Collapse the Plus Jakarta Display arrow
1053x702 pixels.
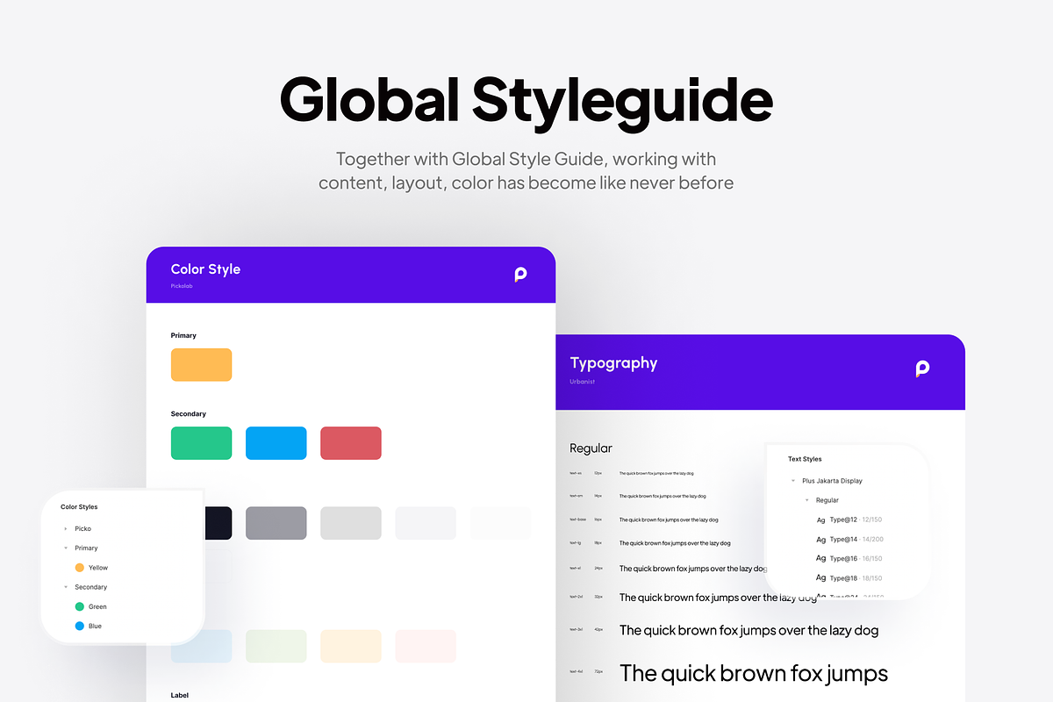[x=793, y=481]
